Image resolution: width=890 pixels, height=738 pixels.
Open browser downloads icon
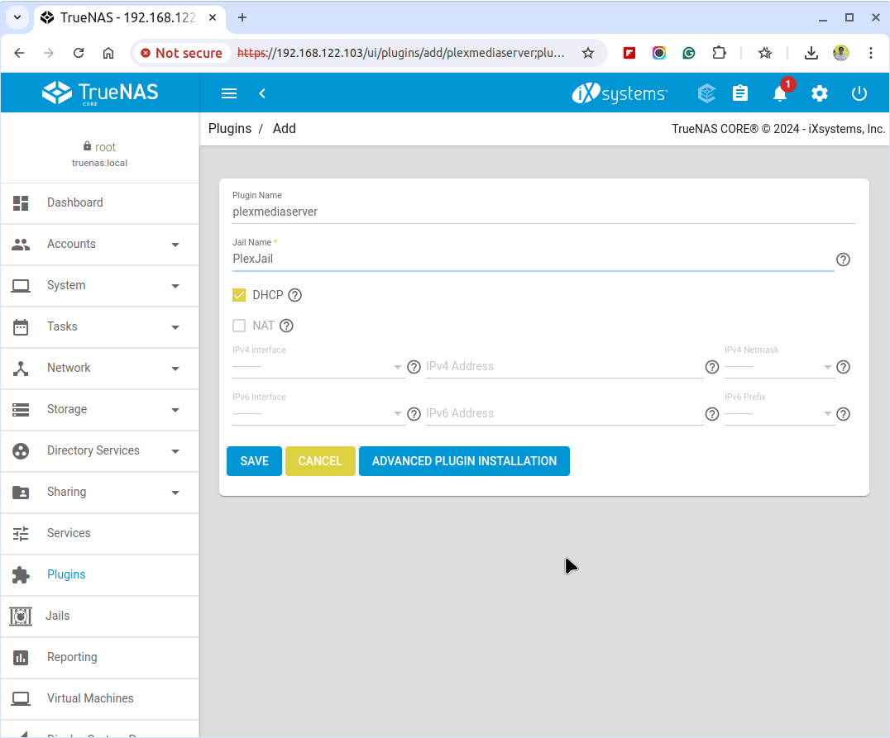(811, 53)
